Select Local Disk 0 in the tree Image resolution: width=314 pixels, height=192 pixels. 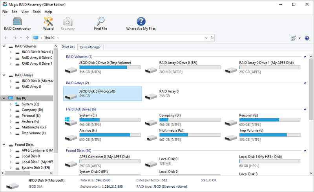pos(31,156)
